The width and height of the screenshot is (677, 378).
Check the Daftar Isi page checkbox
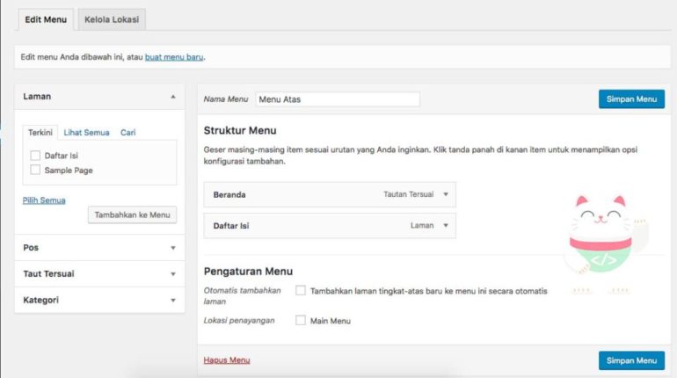tap(35, 156)
